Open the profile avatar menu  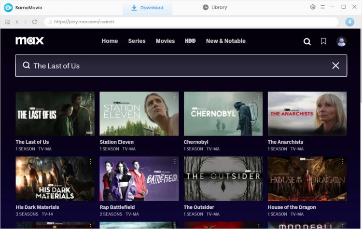[x=341, y=41]
